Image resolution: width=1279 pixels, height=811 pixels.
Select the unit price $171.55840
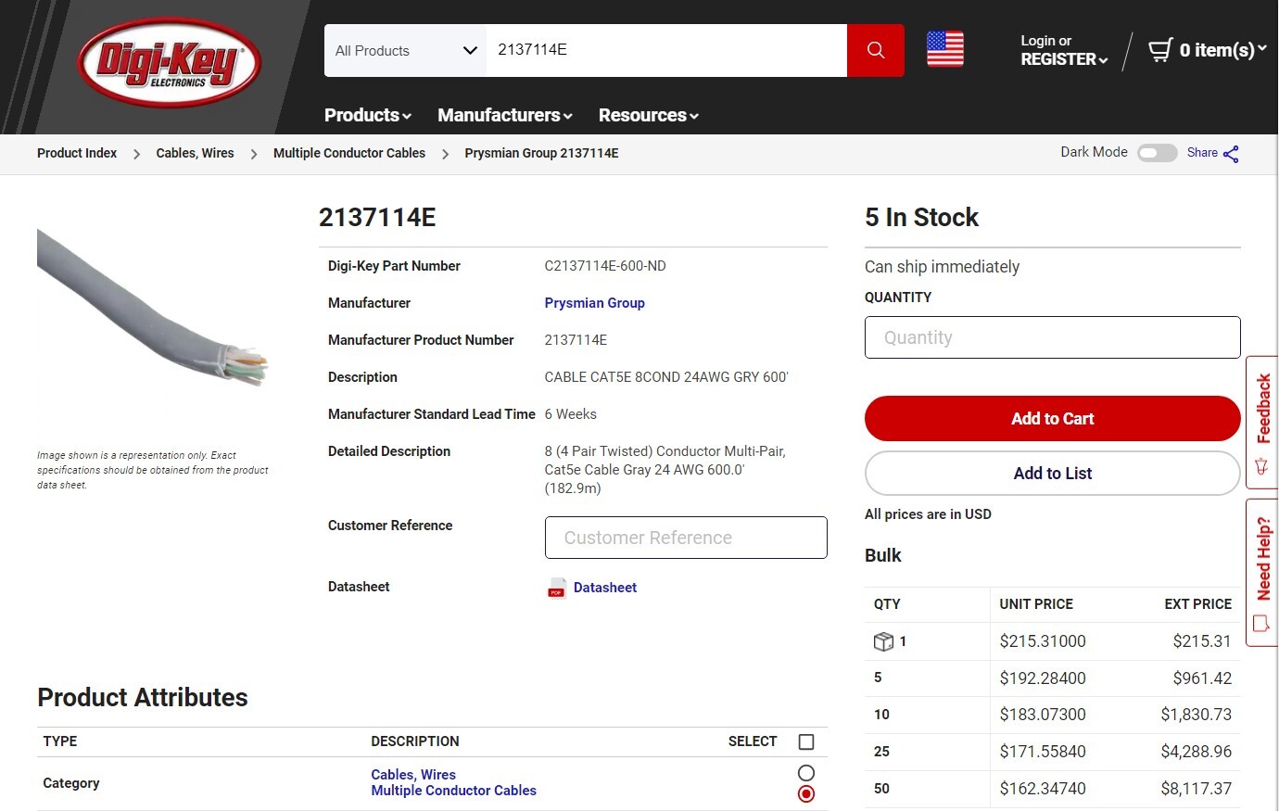[1043, 752]
